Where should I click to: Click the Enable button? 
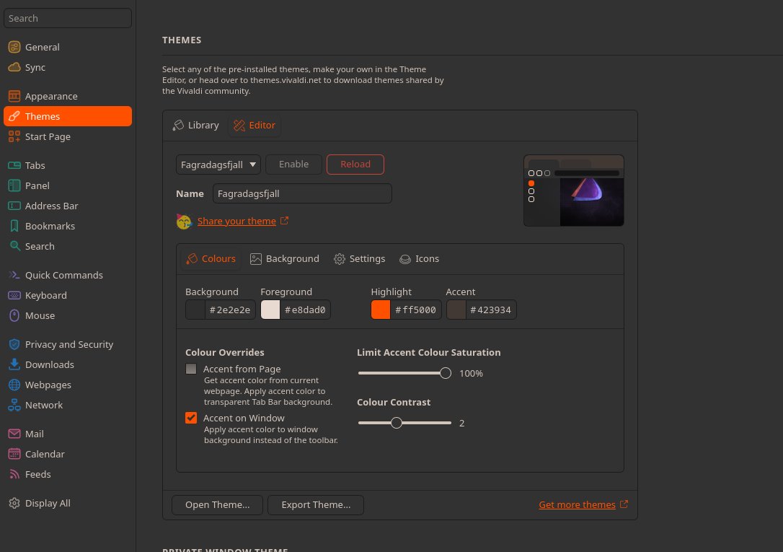coord(293,165)
